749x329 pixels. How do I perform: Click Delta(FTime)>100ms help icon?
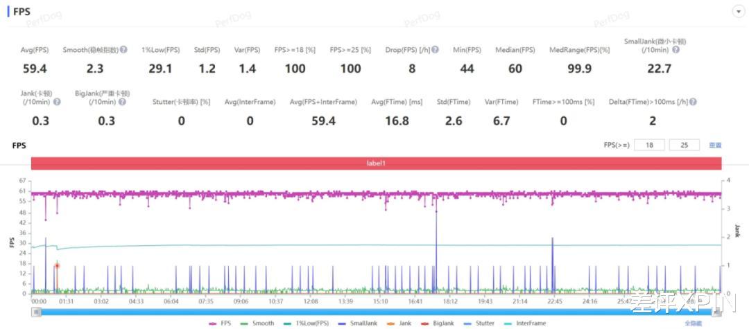tap(693, 102)
